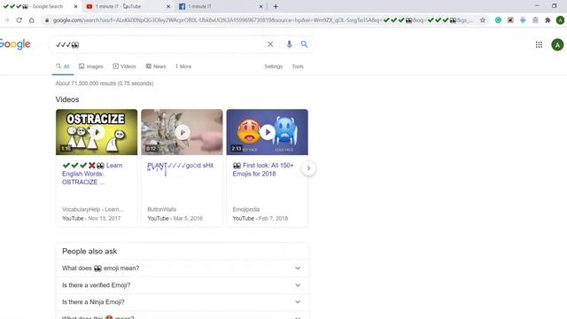
Task: Click the ButtonWalls channel name
Action: coord(161,209)
